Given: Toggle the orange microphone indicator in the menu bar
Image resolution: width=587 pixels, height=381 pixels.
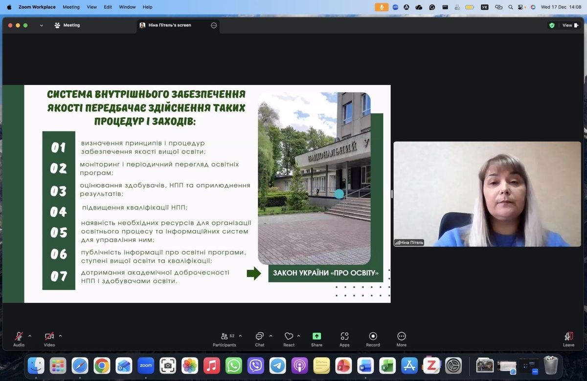Looking at the screenshot, I should 381,7.
